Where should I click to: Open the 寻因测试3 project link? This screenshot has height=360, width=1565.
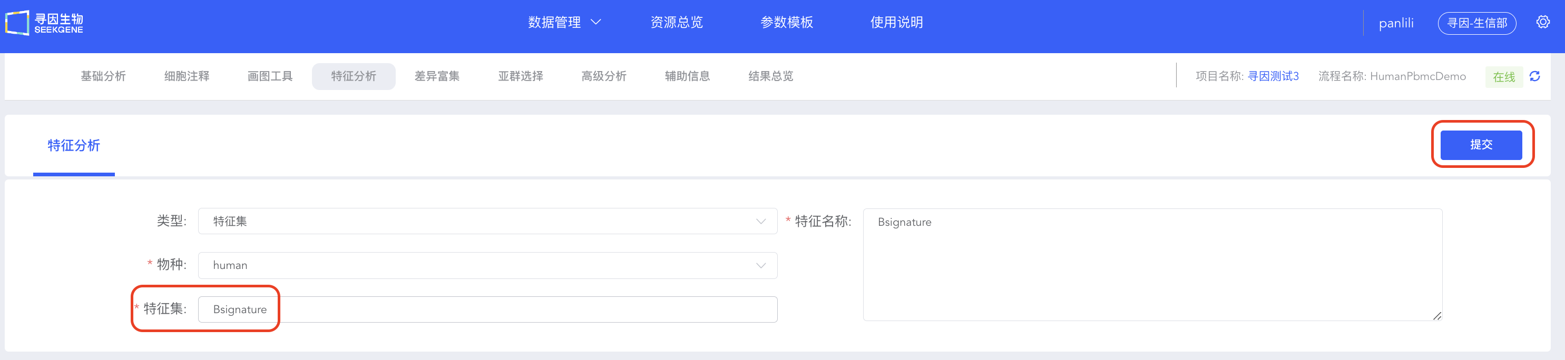1273,76
